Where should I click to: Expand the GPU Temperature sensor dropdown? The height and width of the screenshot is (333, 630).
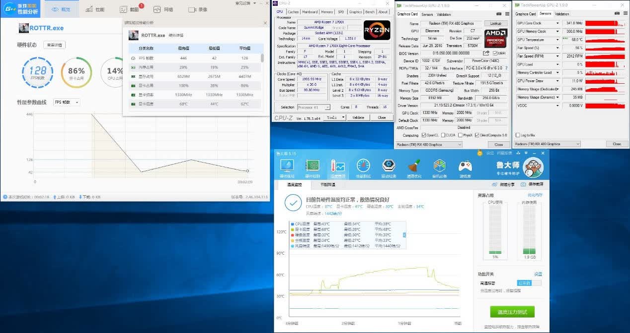(557, 40)
